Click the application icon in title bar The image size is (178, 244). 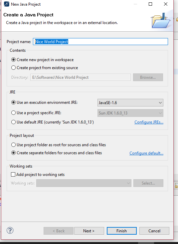[7, 4]
